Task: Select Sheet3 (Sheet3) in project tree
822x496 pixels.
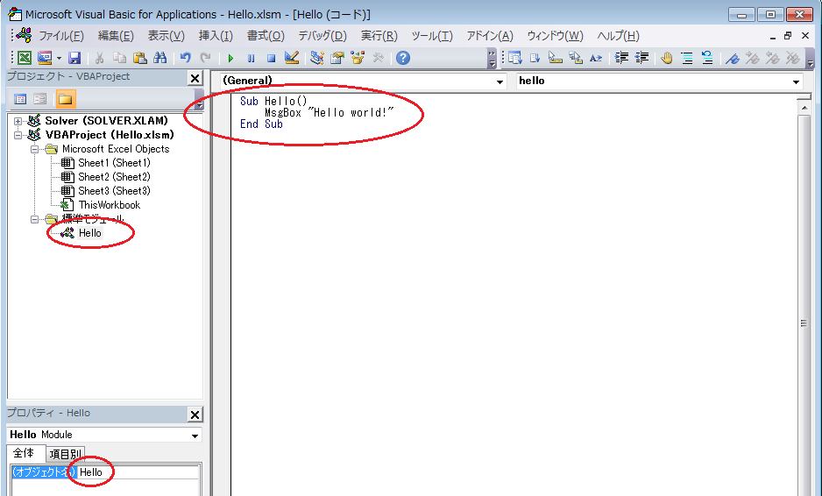Action: click(114, 191)
